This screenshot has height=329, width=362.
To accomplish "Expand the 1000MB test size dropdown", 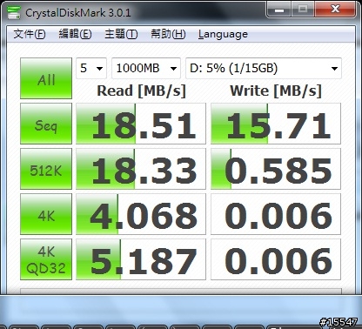I will click(x=146, y=69).
